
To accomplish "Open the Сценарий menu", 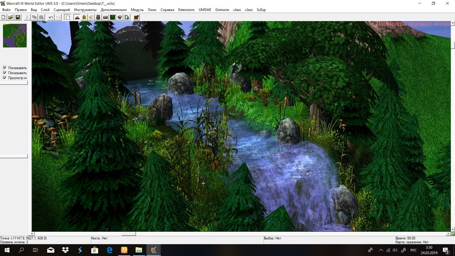I will [x=62, y=10].
